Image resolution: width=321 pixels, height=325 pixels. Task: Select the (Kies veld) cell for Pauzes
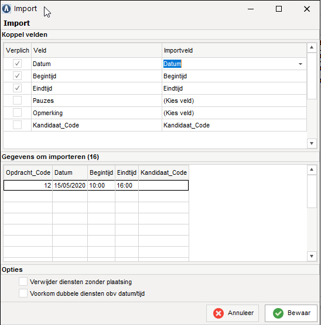point(234,101)
